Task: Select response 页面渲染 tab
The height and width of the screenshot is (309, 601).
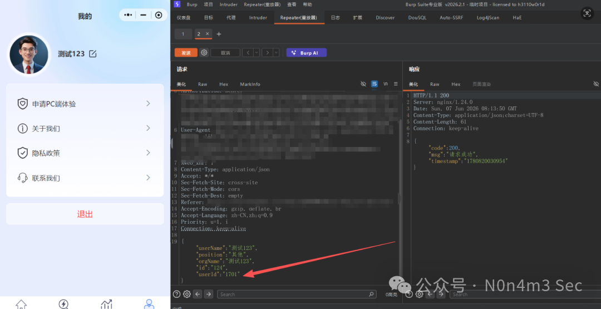Action: click(x=481, y=84)
